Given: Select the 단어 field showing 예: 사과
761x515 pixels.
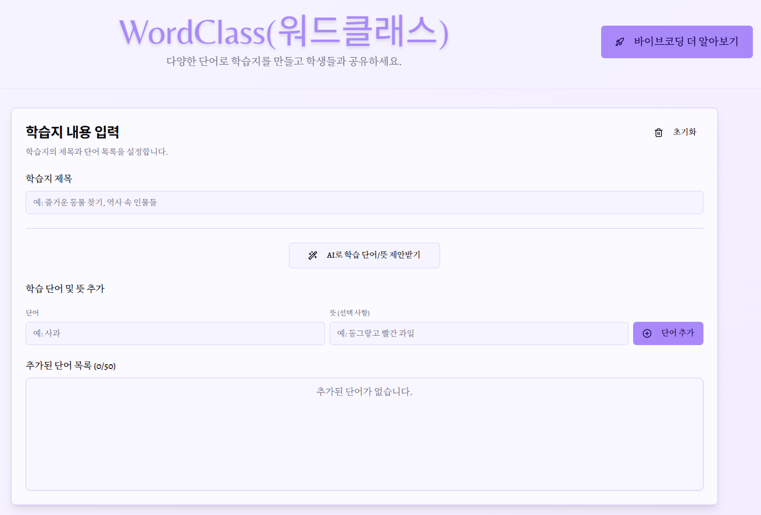Looking at the screenshot, I should click(174, 333).
